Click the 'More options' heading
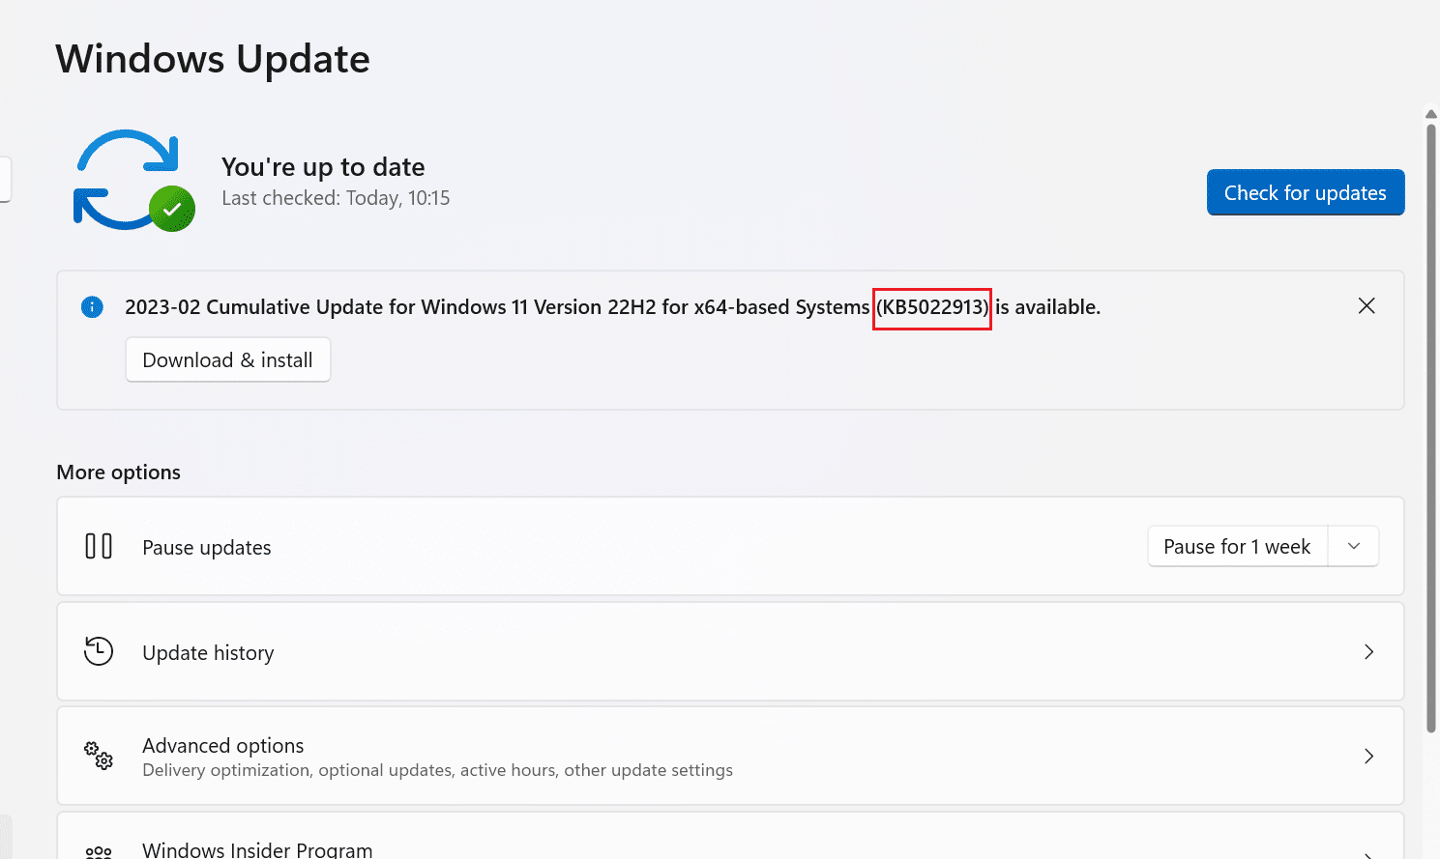 coord(119,472)
